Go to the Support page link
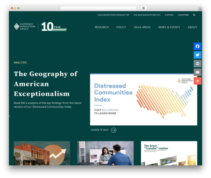The height and width of the screenshot is (178, 211). pos(169,15)
